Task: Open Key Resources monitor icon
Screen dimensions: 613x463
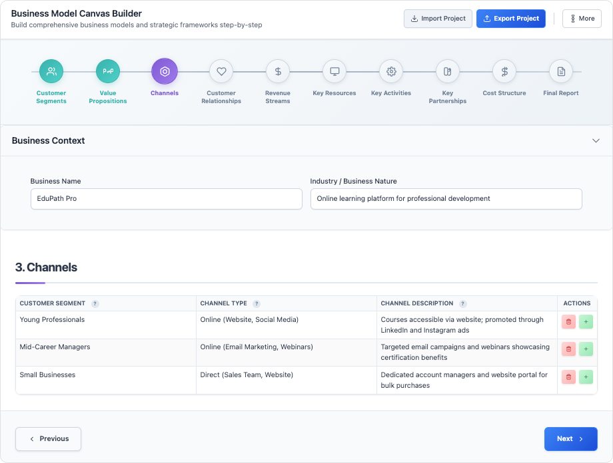Action: [x=334, y=71]
